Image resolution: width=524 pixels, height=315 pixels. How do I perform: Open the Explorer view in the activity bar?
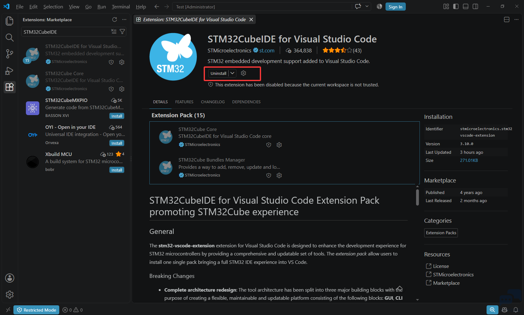pos(10,21)
